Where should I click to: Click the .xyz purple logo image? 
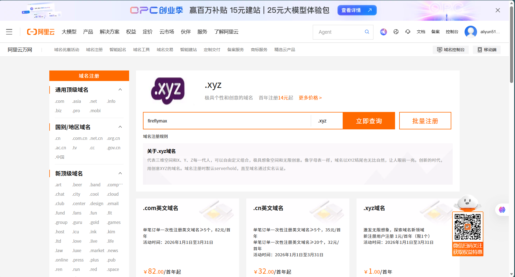point(168,91)
